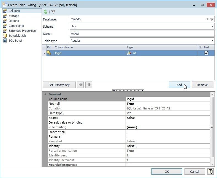Click the Column Name header
Viewport: 217px width, 178px height.
tap(90, 47)
